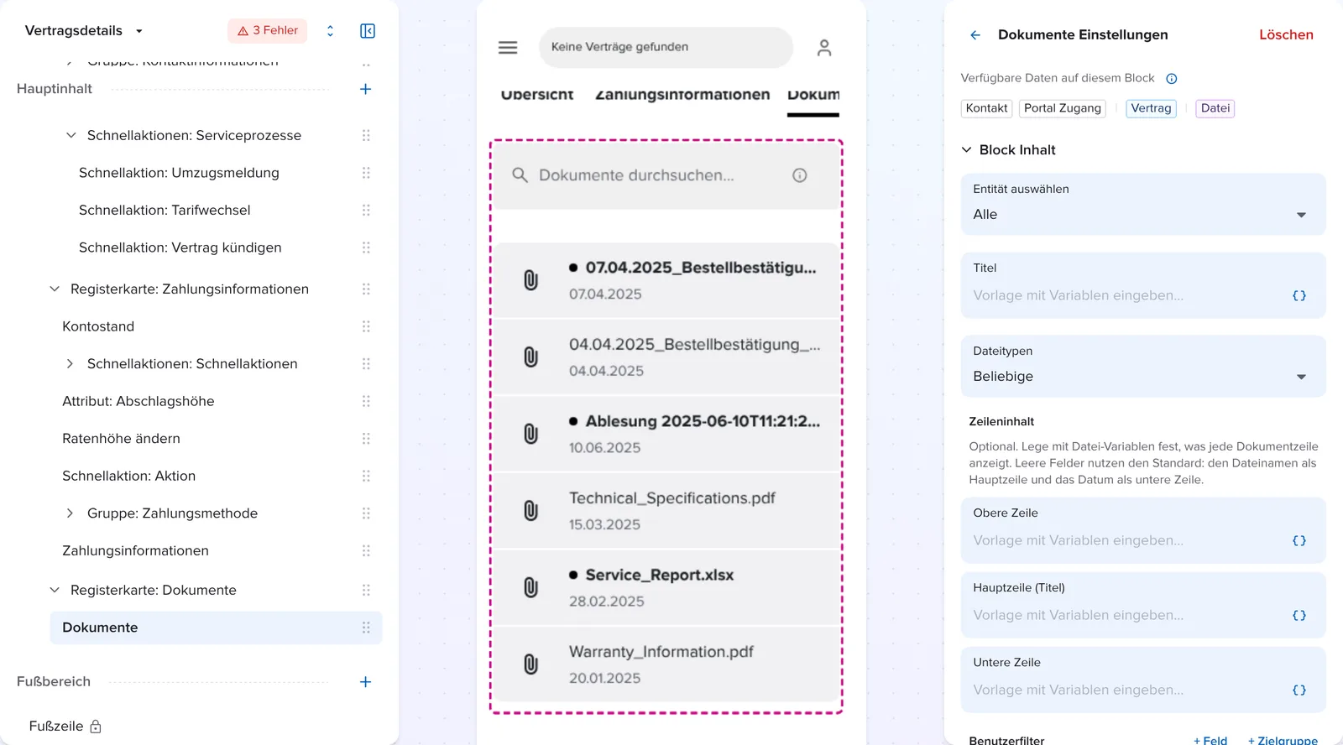Click the paperclip icon of Technical_Specifications.pdf
This screenshot has width=1343, height=745.
point(531,511)
